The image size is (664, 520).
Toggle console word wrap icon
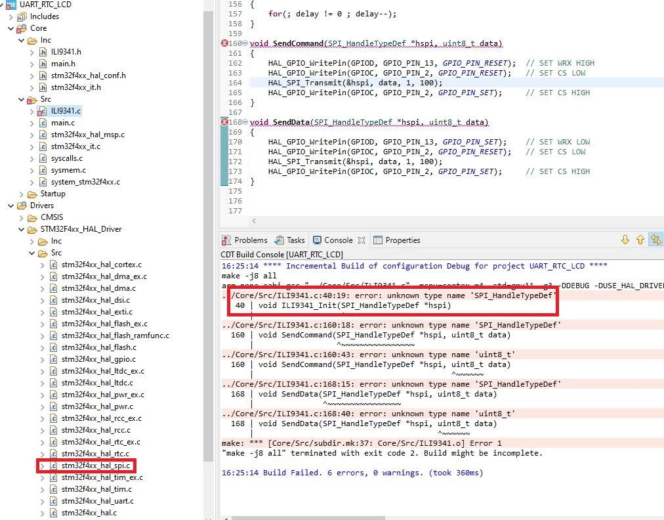coord(656,240)
